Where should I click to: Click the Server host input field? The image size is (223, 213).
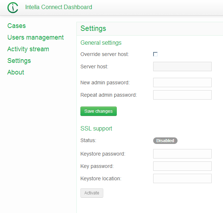pos(182,67)
